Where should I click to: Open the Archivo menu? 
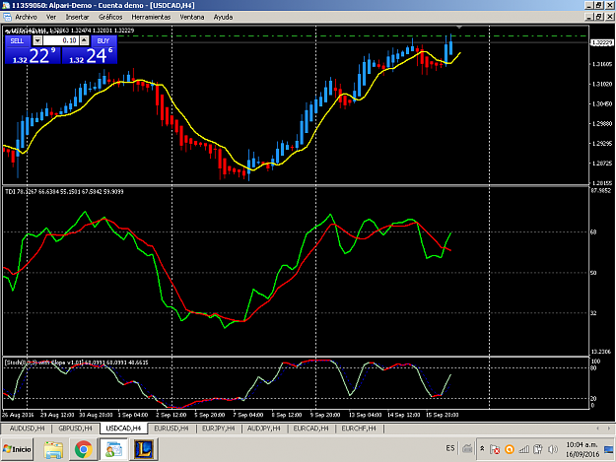(26, 17)
